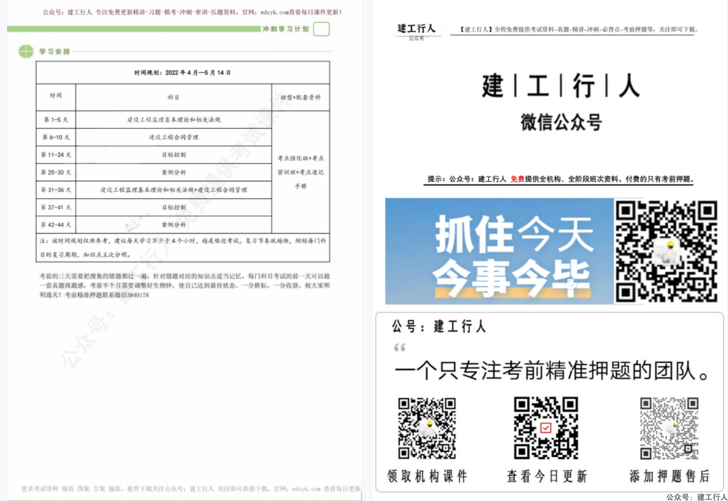The height and width of the screenshot is (501, 728).
Task: Click the underlined 提示：公众号：建工行人 notice line
Action: coord(560,179)
